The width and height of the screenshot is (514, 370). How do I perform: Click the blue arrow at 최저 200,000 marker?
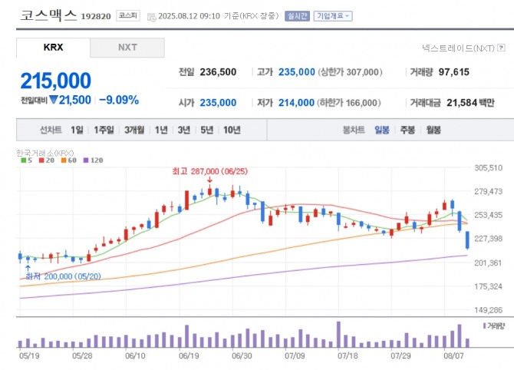pos(28,266)
